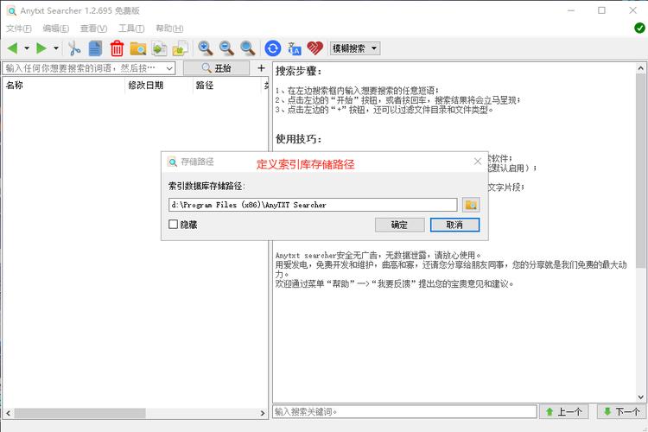Open the forward history dropdown arrow

point(56,48)
